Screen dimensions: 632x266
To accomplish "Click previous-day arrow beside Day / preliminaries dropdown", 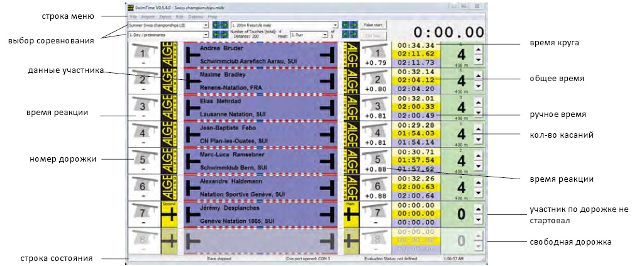I will click(216, 35).
